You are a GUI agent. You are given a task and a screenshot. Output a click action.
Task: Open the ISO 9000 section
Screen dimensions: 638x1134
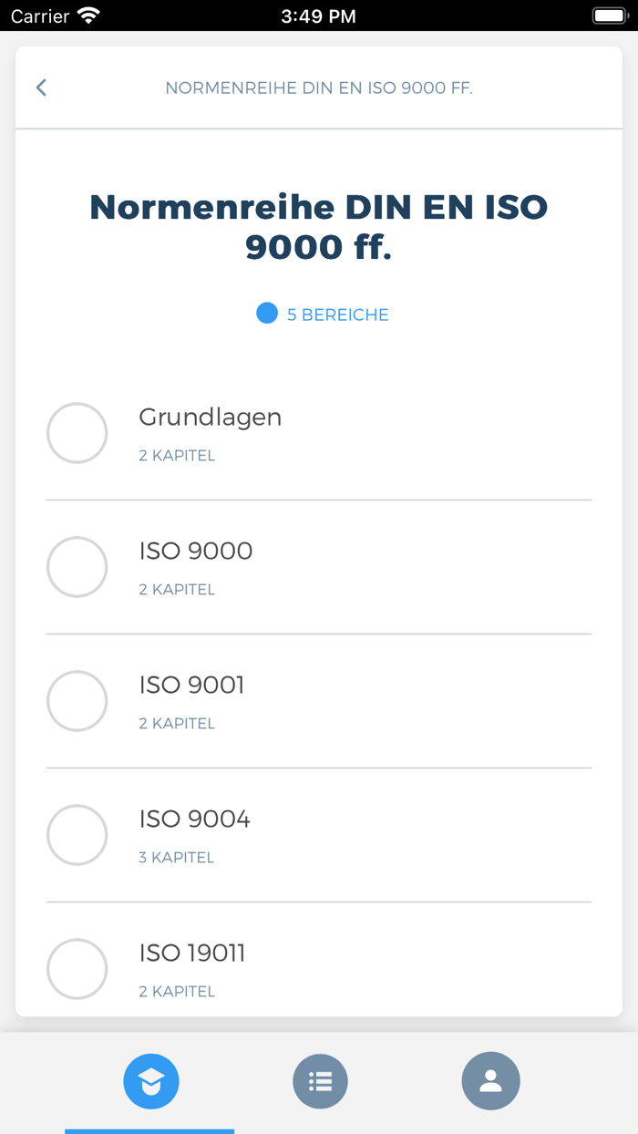pos(196,552)
